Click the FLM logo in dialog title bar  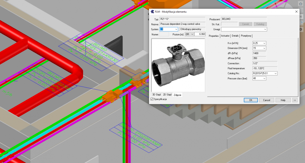(152, 12)
